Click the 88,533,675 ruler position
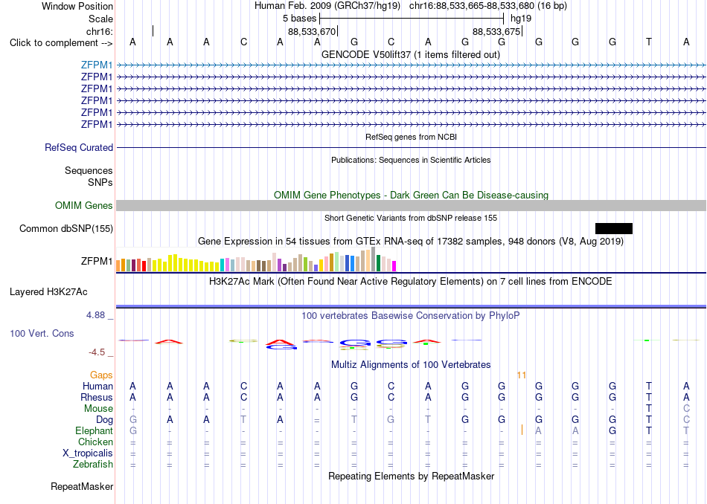The image size is (707, 504). click(x=496, y=31)
